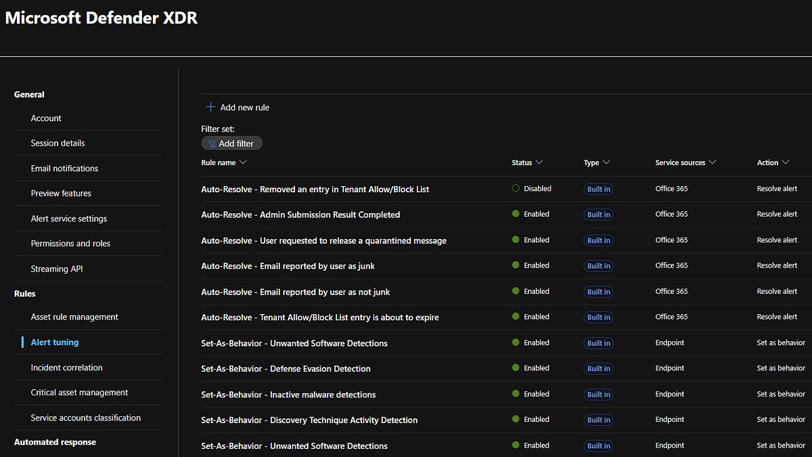Click the Built in badge for Defense Evasion Detection

coord(599,369)
